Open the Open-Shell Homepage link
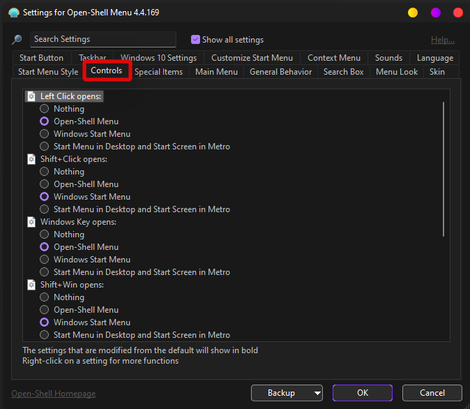Screen dimensions: 470x409 coord(54,394)
